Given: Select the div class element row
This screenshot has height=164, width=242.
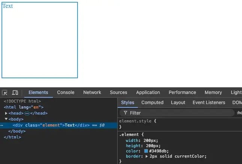Looking at the screenshot, I should point(59,125).
